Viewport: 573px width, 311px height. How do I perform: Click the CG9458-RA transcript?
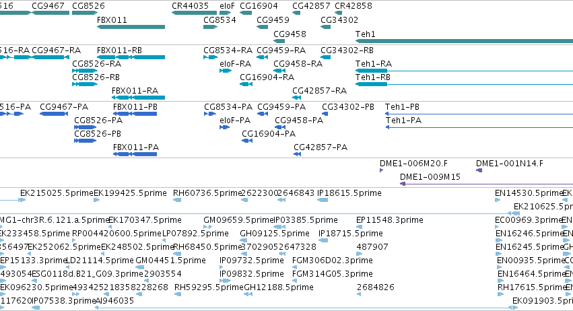pyautogui.click(x=279, y=71)
